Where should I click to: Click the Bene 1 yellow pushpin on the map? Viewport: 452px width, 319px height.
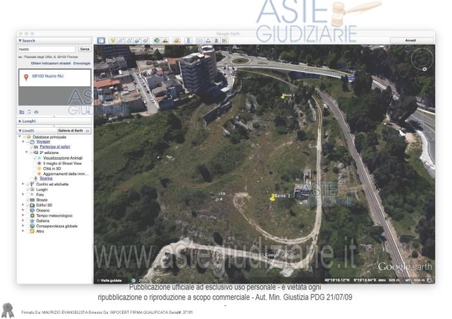pyautogui.click(x=272, y=197)
